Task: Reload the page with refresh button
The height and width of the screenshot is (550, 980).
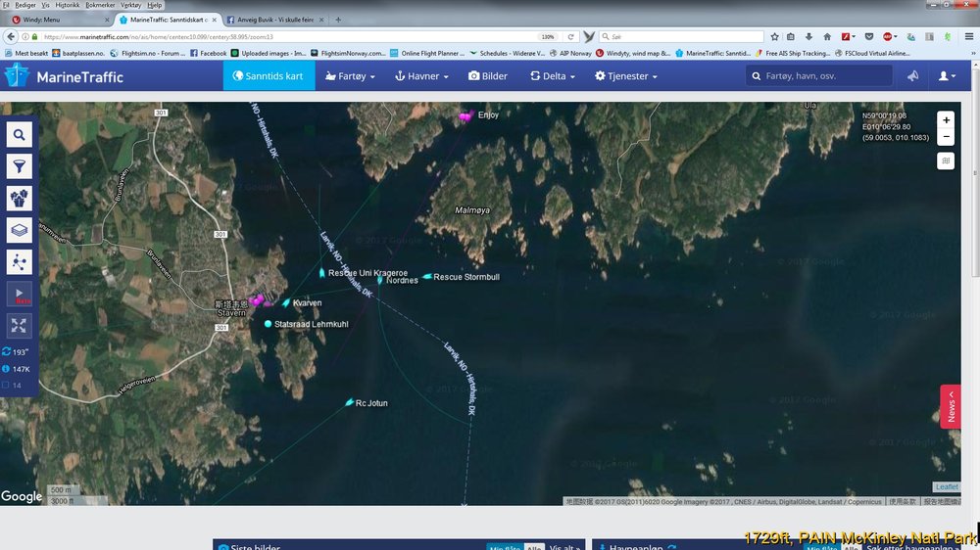Action: (x=570, y=37)
